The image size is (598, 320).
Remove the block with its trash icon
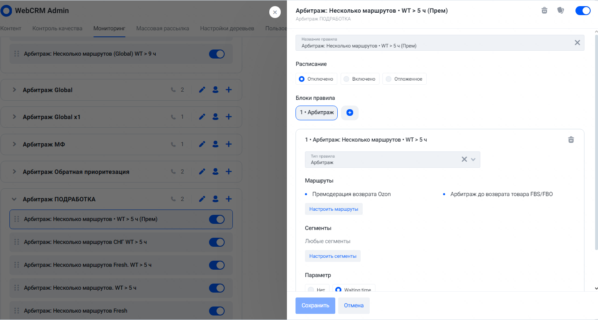pyautogui.click(x=571, y=140)
